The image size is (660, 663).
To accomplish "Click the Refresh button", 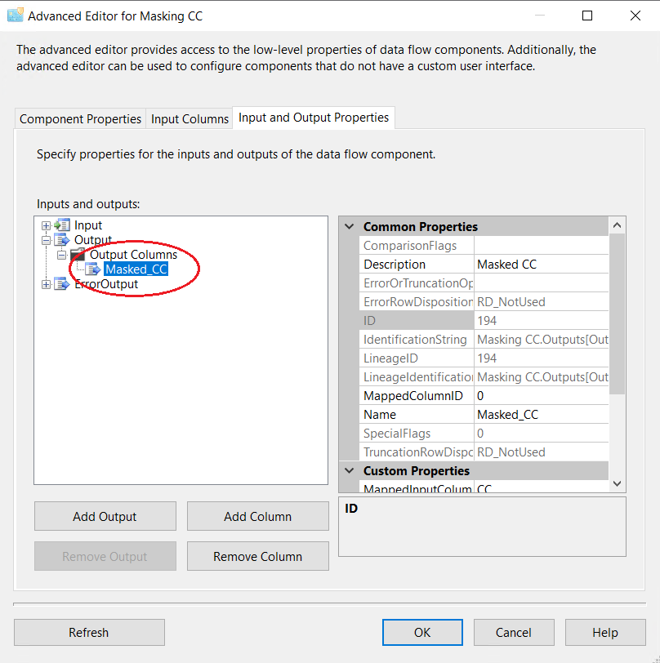I will pyautogui.click(x=89, y=633).
